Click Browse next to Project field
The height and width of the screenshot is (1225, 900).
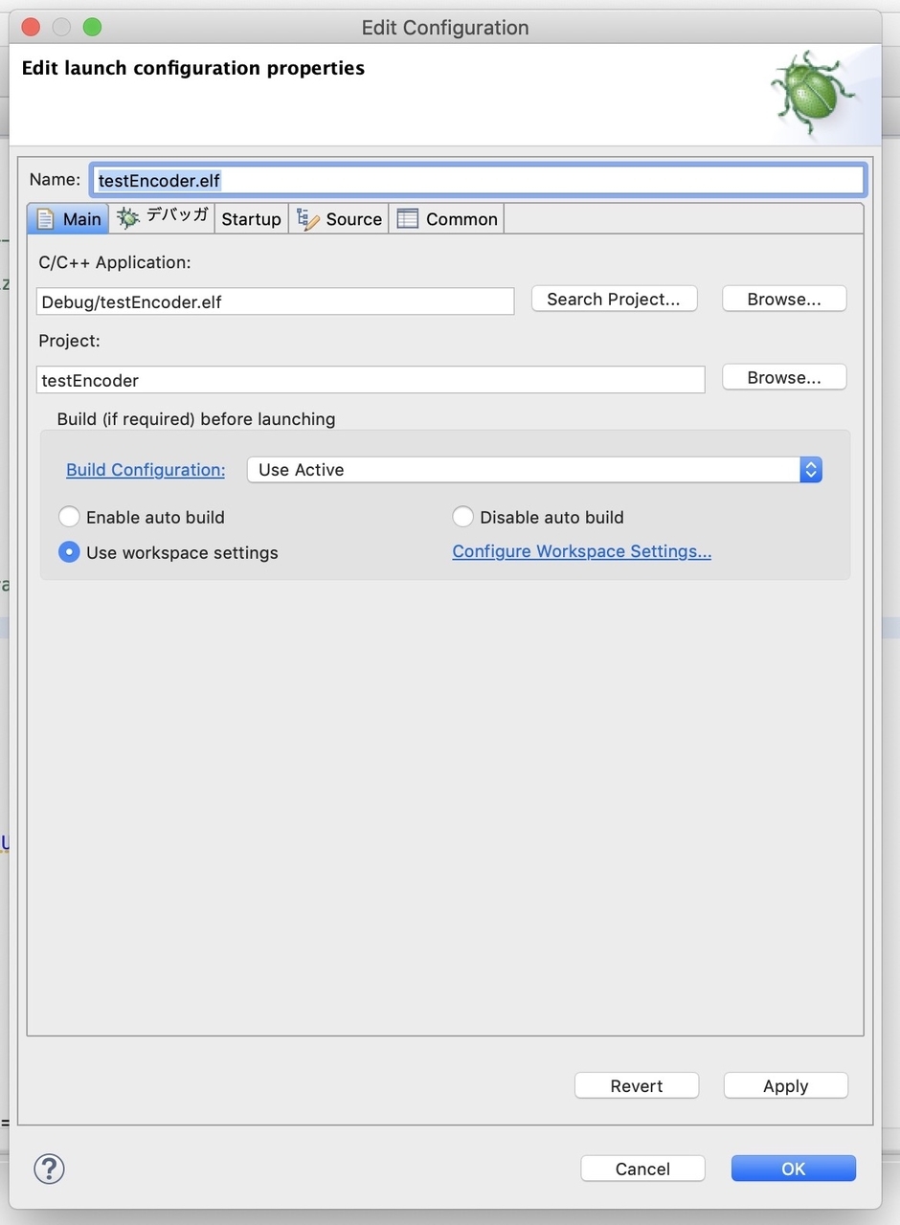(784, 377)
